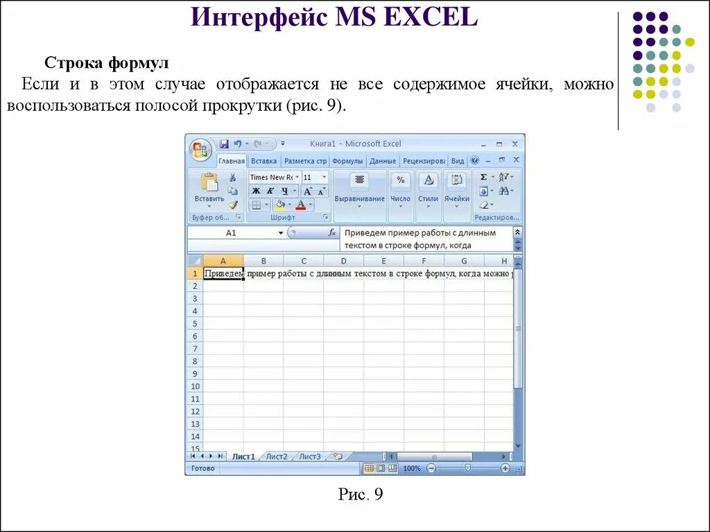Collapse formula bar with double chevron
This screenshot has height=532, width=710.
(517, 232)
